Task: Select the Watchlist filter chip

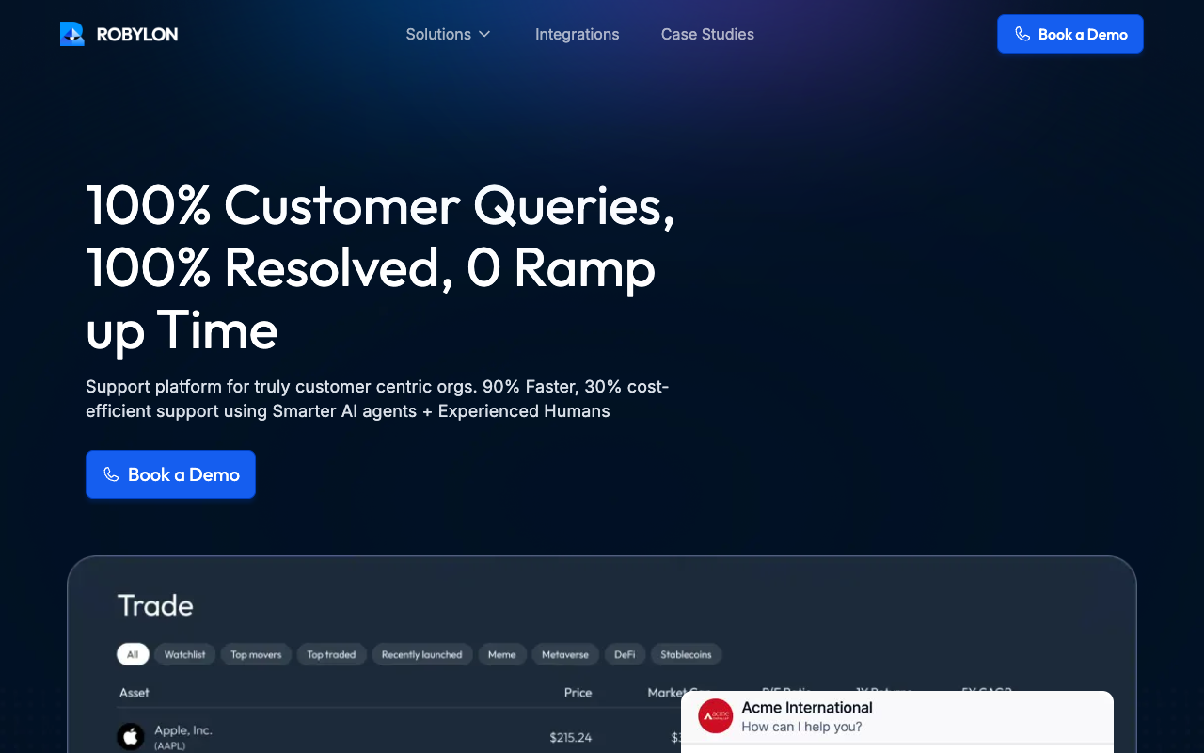Action: [184, 654]
